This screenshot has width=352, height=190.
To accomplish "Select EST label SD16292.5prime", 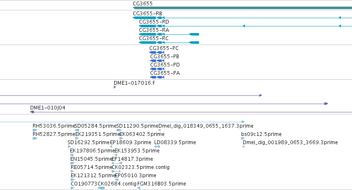I will pyautogui.click(x=89, y=142).
